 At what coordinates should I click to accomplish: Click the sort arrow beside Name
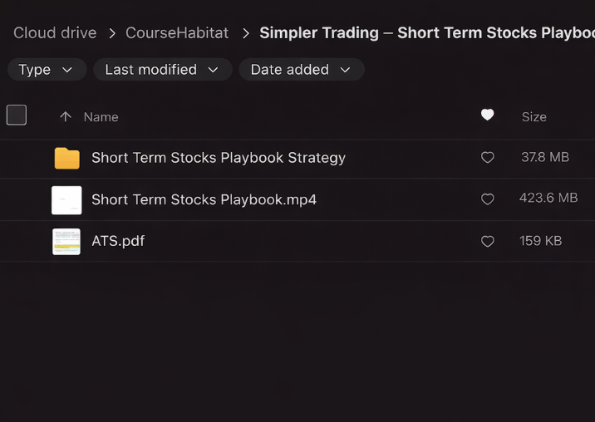[x=66, y=117]
